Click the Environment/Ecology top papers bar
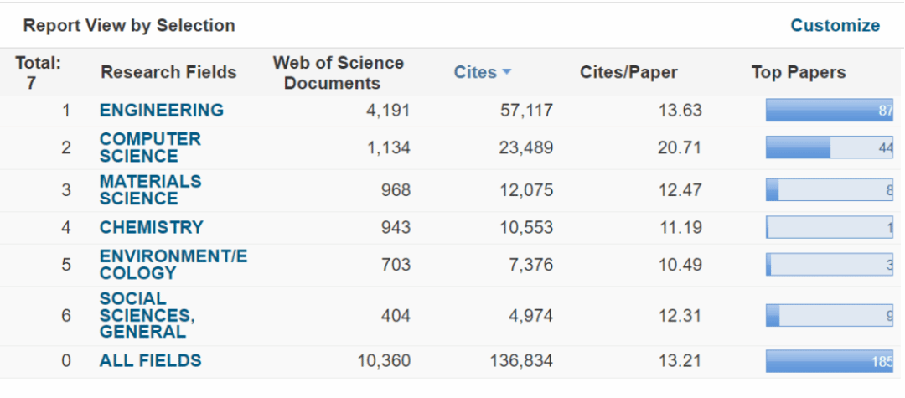Image resolution: width=905 pixels, height=398 pixels. coord(829,265)
